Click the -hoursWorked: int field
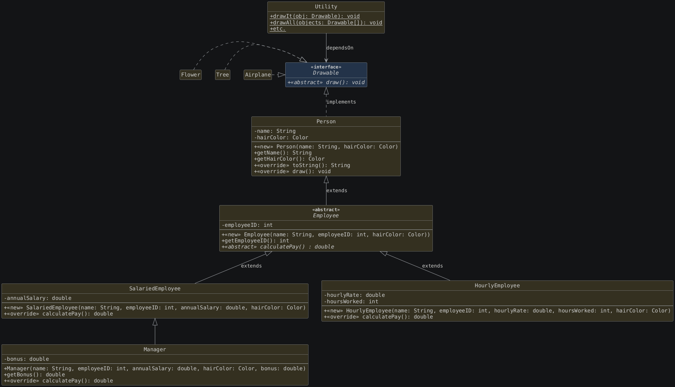Image resolution: width=675 pixels, height=387 pixels. point(351,301)
